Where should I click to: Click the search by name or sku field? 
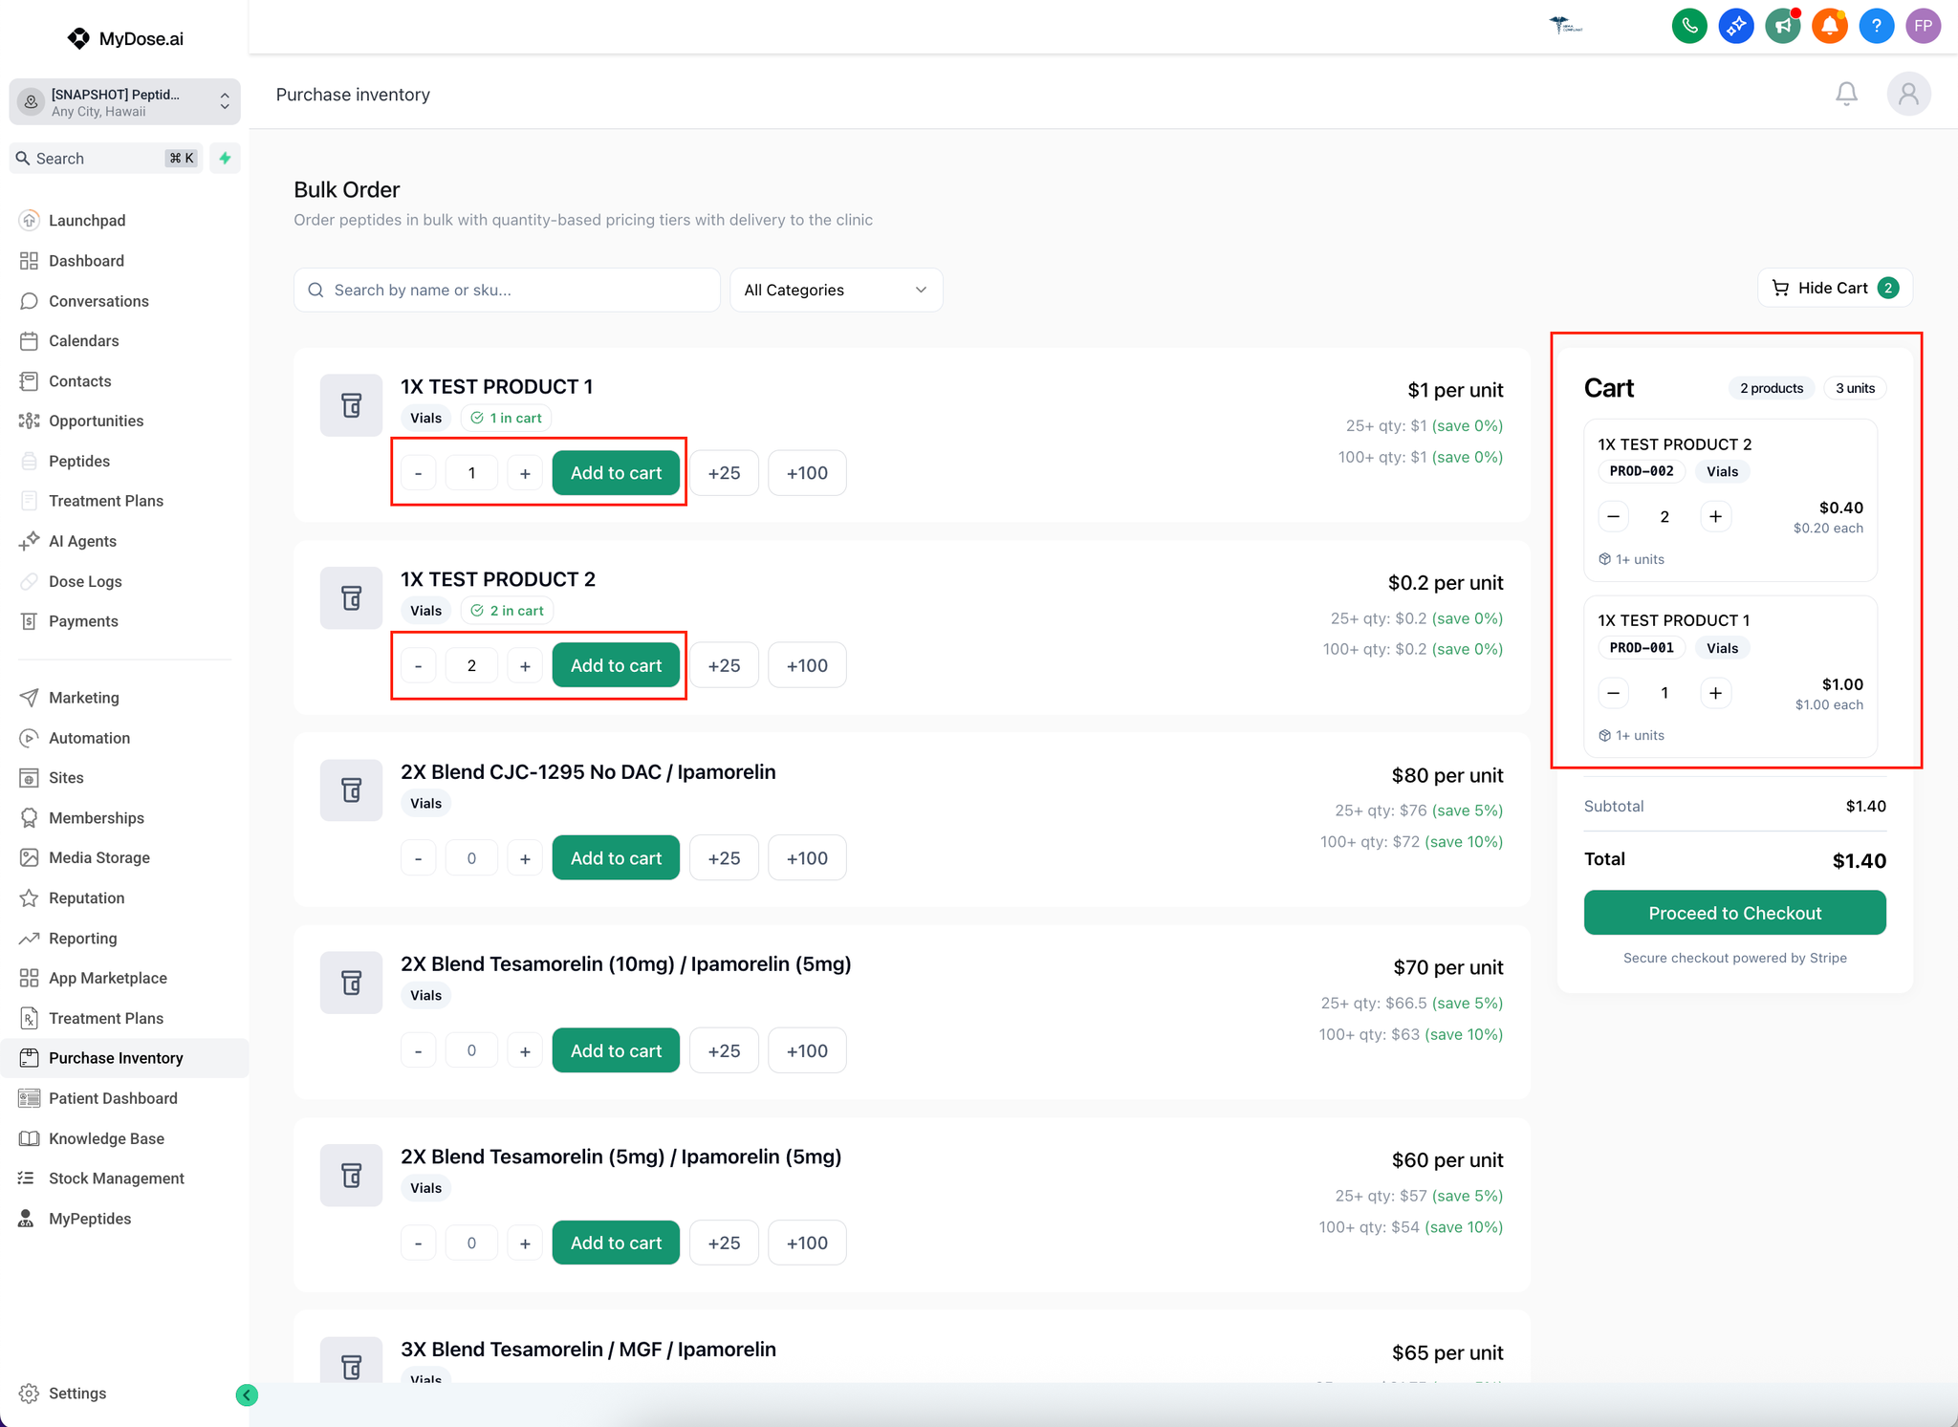point(507,290)
